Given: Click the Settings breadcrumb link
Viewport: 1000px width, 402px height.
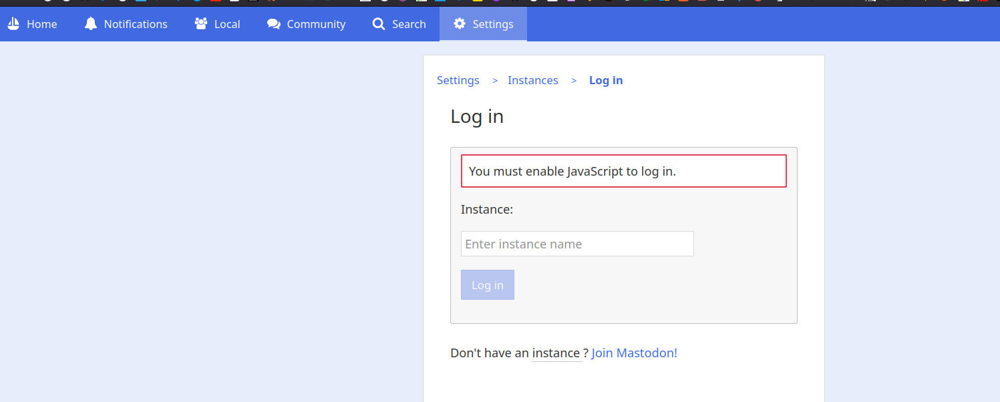Looking at the screenshot, I should click(x=458, y=80).
